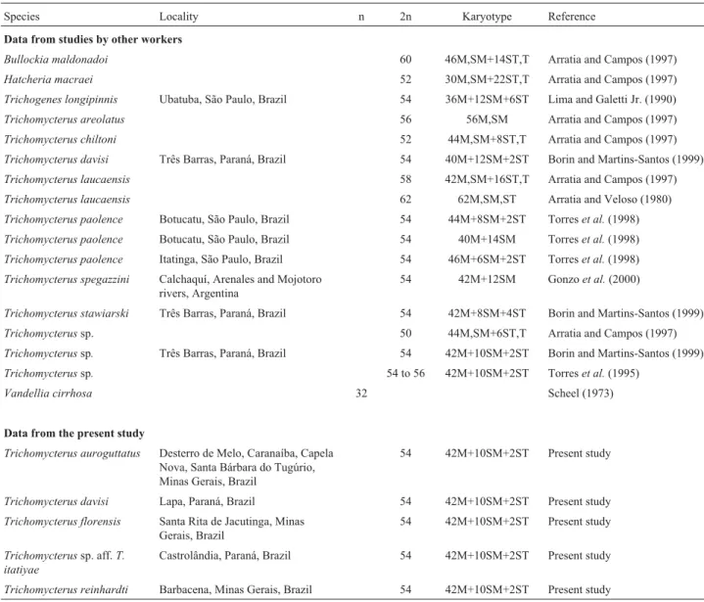Click the Locality column header
The height and width of the screenshot is (602, 704).
(178, 17)
